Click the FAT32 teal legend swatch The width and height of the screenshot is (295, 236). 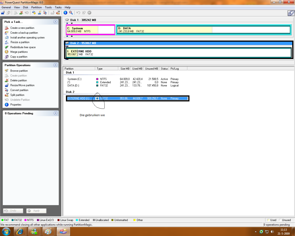tap(12, 220)
